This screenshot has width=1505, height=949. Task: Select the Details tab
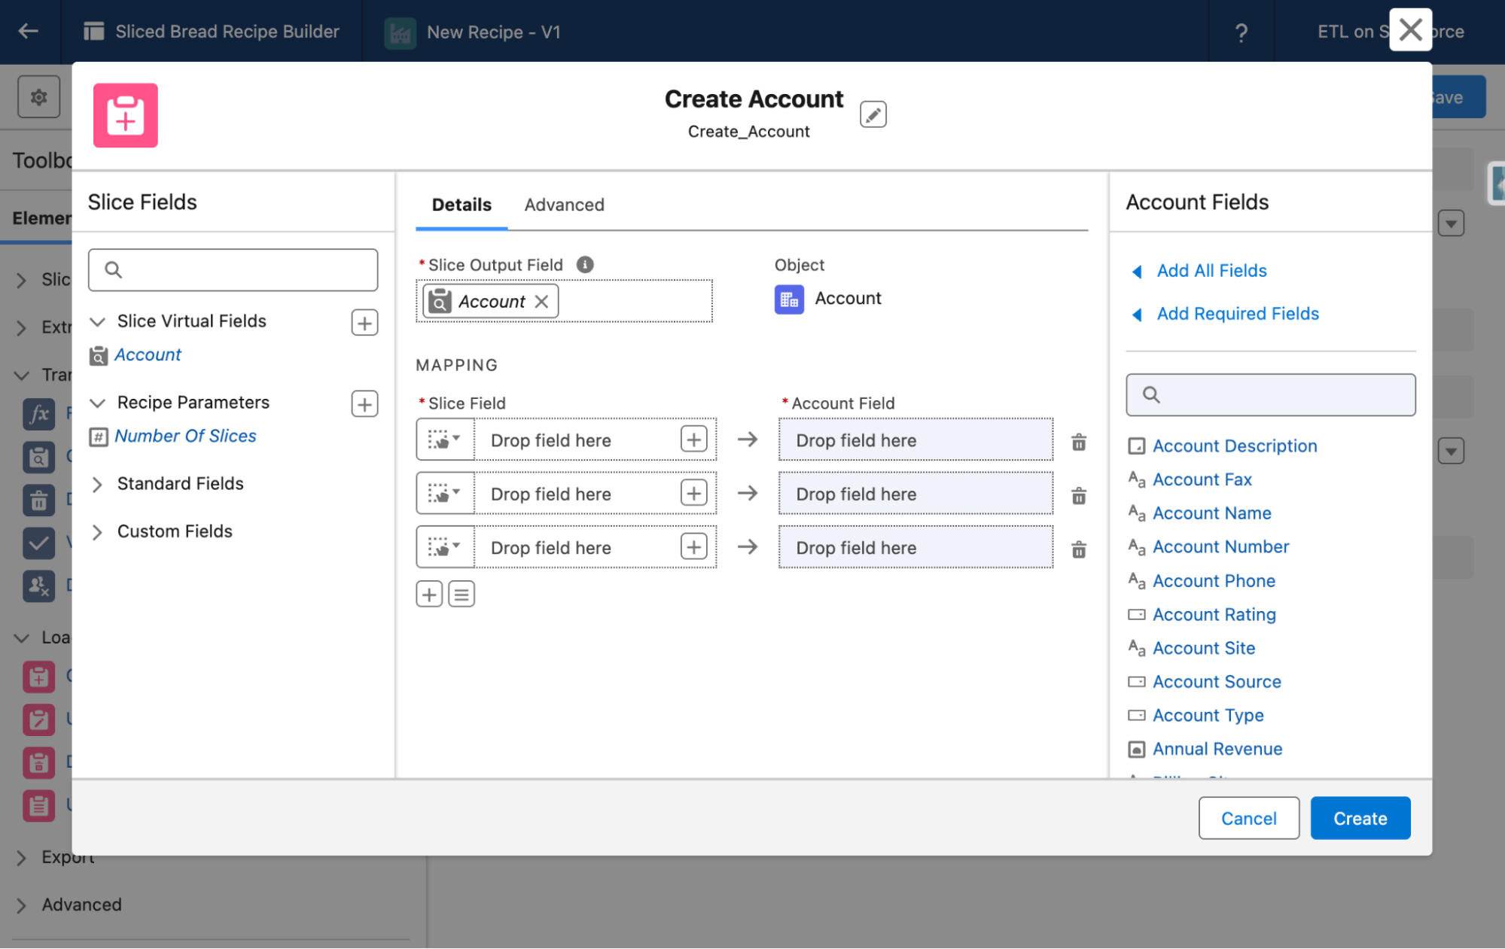point(462,205)
